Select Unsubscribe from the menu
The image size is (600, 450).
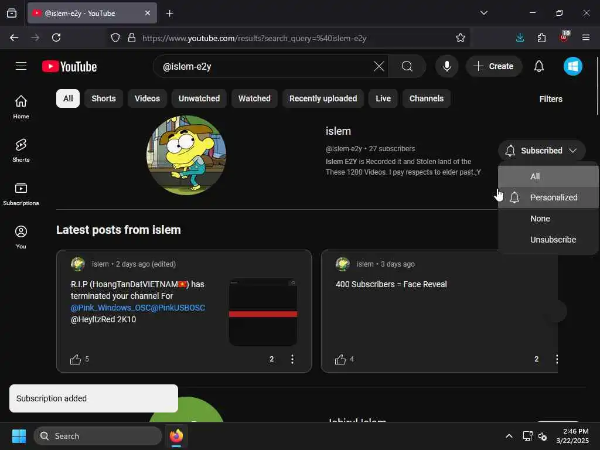click(548, 240)
